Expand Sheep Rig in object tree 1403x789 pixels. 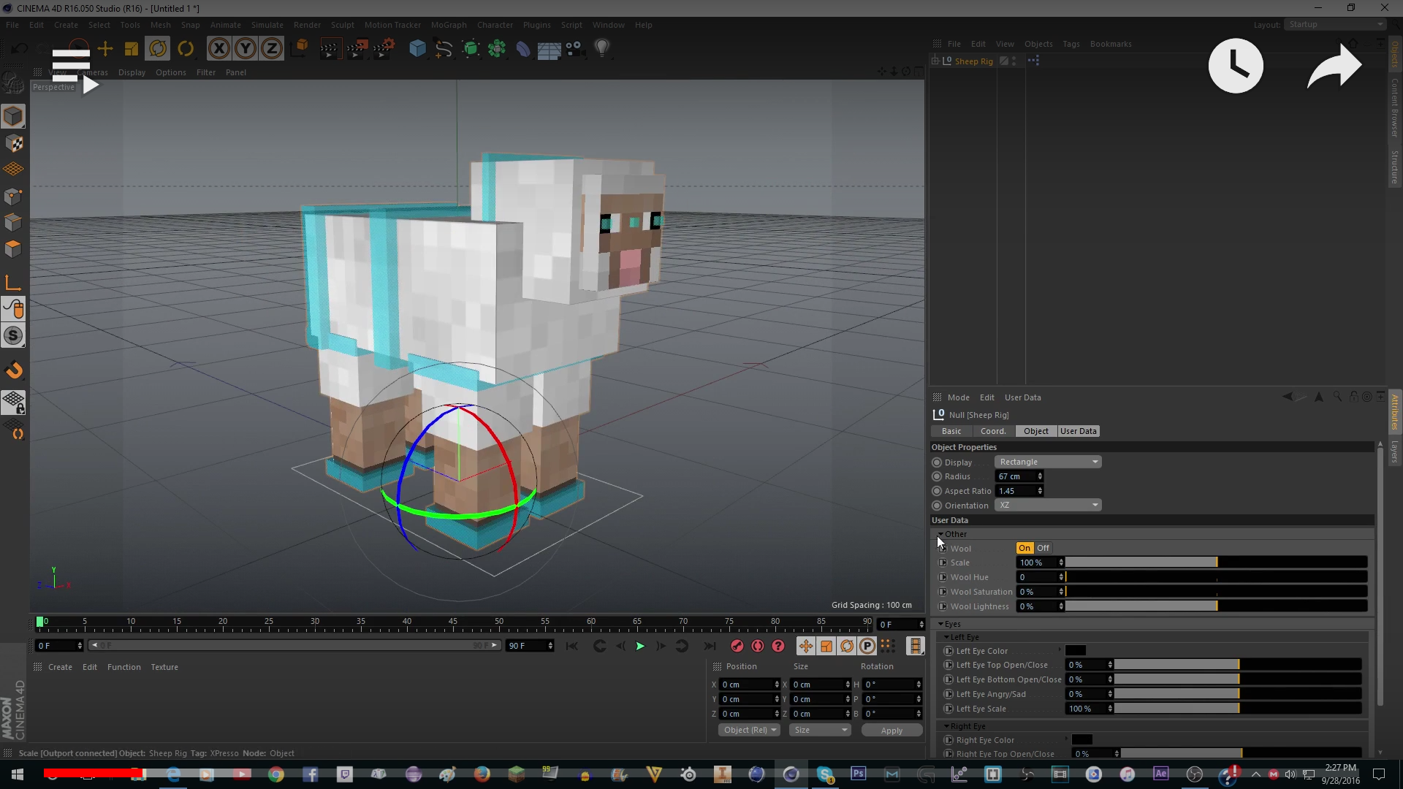935,61
